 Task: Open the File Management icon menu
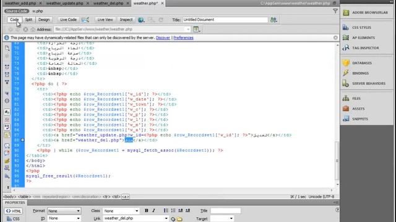tap(273, 20)
